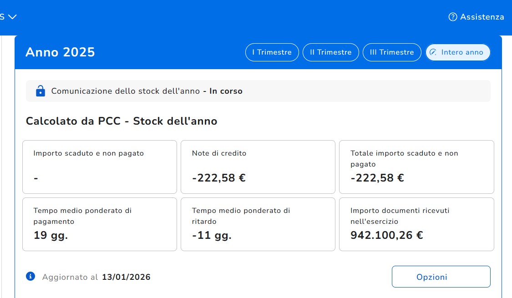Click the Anno 2025 heading
512x298 pixels.
[60, 52]
